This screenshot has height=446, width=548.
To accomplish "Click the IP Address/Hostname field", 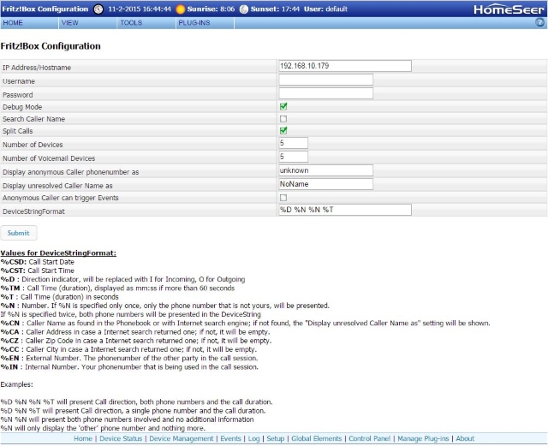I will 345,66.
